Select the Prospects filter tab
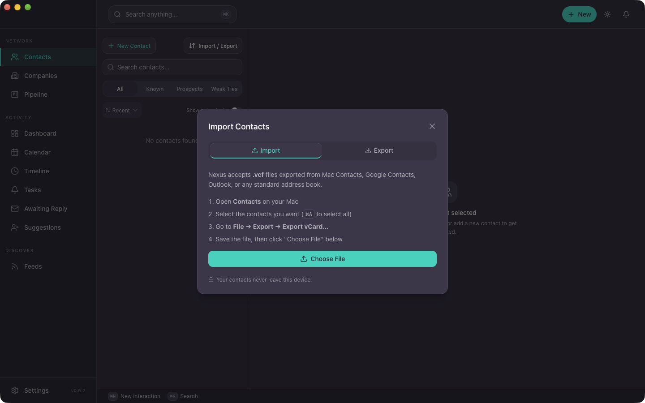 189,89
